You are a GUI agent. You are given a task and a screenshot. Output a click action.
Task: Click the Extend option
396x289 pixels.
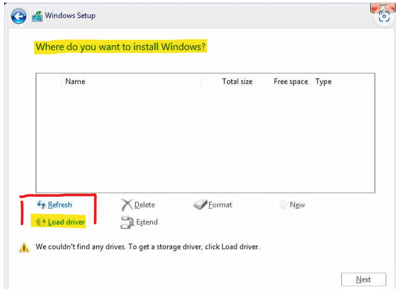147,222
